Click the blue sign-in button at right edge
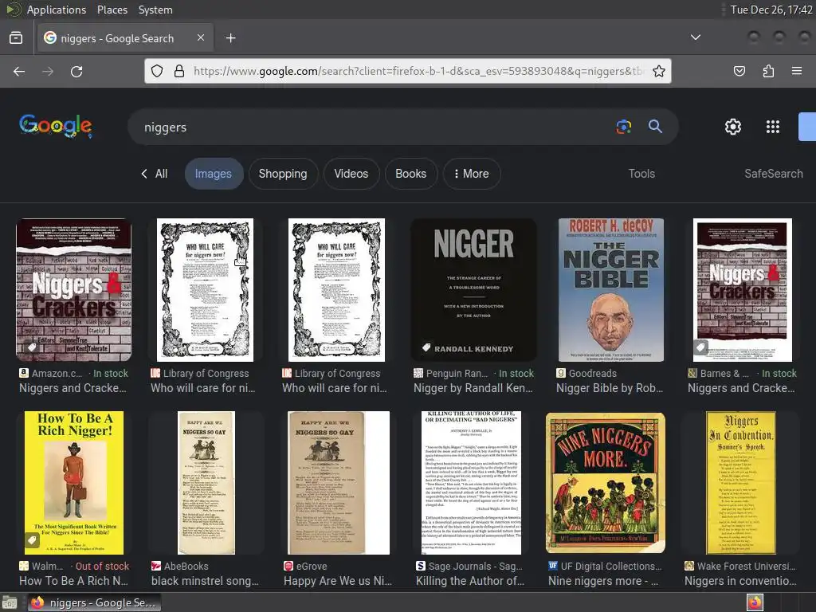The image size is (816, 612). click(x=807, y=127)
